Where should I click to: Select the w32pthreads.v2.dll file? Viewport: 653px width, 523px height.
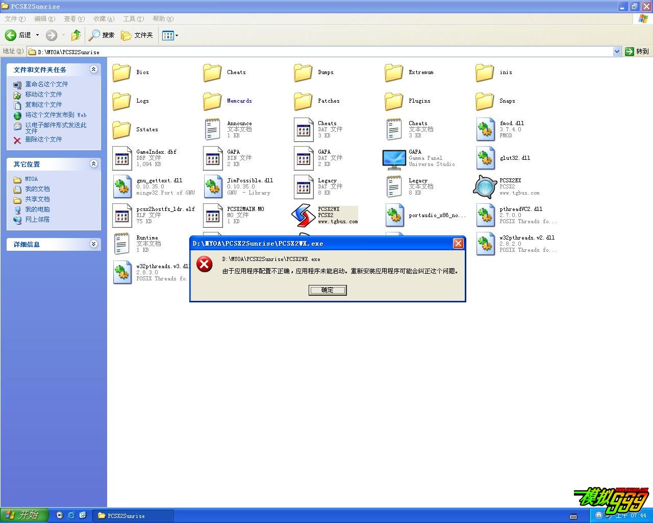tap(485, 244)
